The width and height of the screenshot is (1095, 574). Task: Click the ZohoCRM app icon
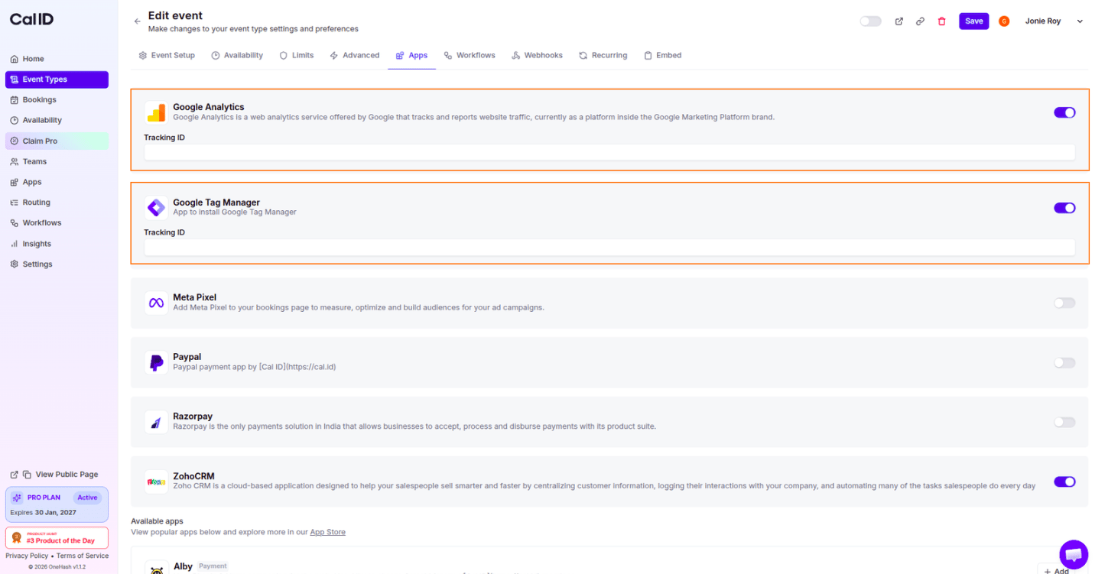click(x=156, y=482)
